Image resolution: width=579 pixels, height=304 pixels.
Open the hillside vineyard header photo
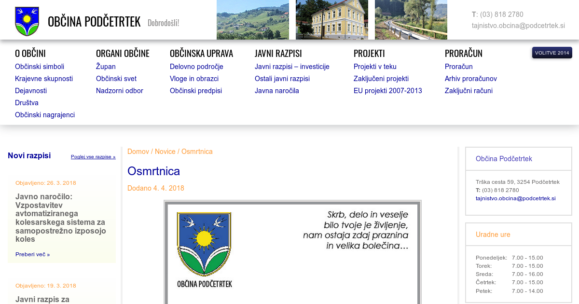[252, 20]
